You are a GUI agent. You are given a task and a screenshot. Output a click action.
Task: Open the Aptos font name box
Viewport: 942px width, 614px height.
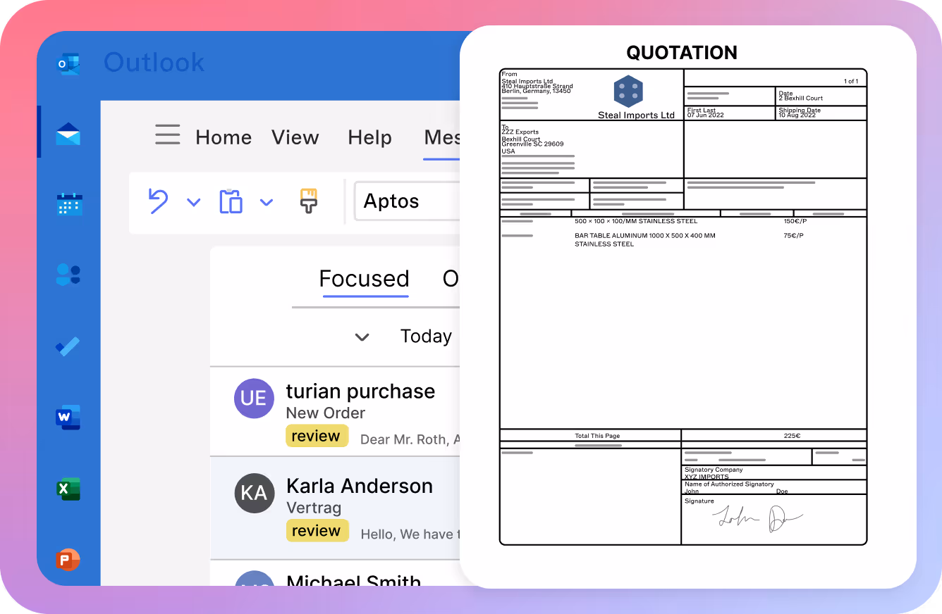click(x=408, y=201)
